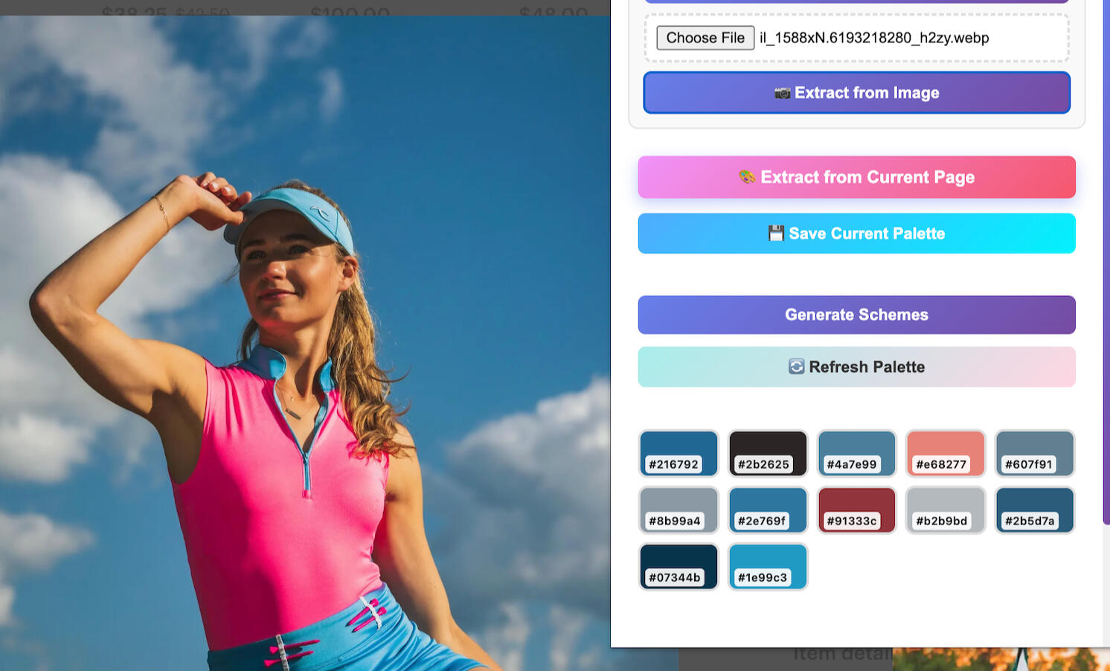Click the camera icon on Extract from Image
Image resolution: width=1110 pixels, height=671 pixels.
click(x=782, y=93)
